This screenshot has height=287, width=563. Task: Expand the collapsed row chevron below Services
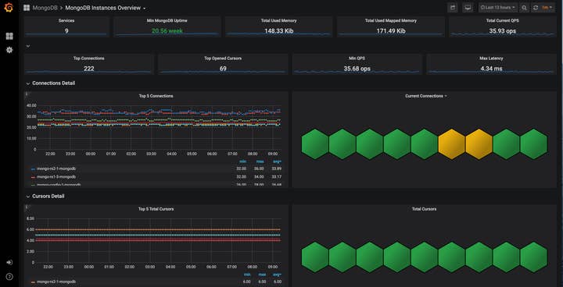28,46
